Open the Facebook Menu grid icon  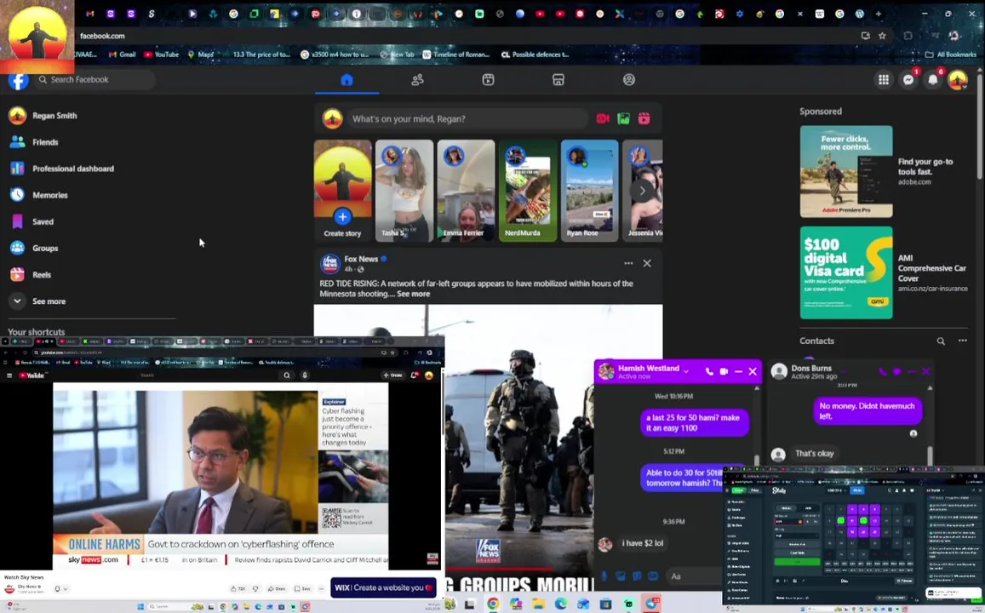pyautogui.click(x=883, y=80)
